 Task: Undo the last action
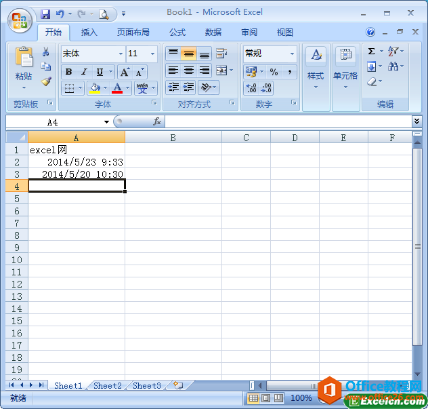click(x=60, y=14)
